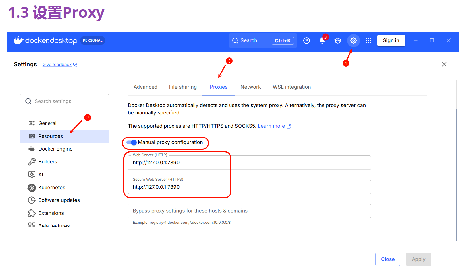461x275 pixels.
Task: Disable Manual proxy configuration toggle
Action: (132, 142)
